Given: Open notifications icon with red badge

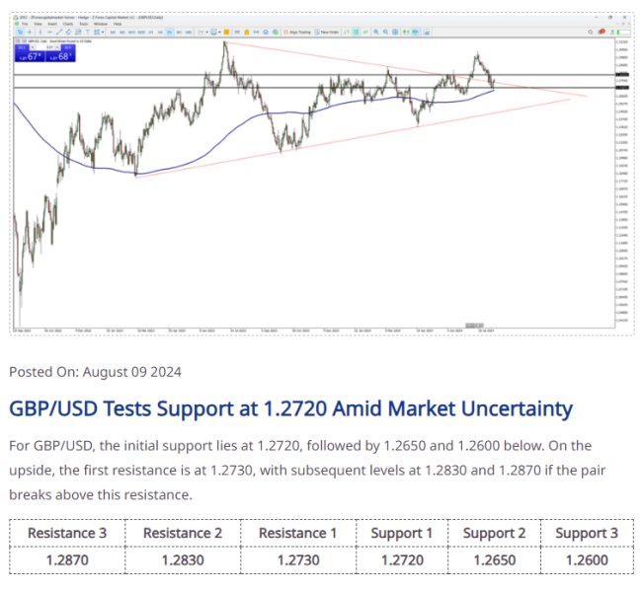Looking at the screenshot, I should [602, 32].
